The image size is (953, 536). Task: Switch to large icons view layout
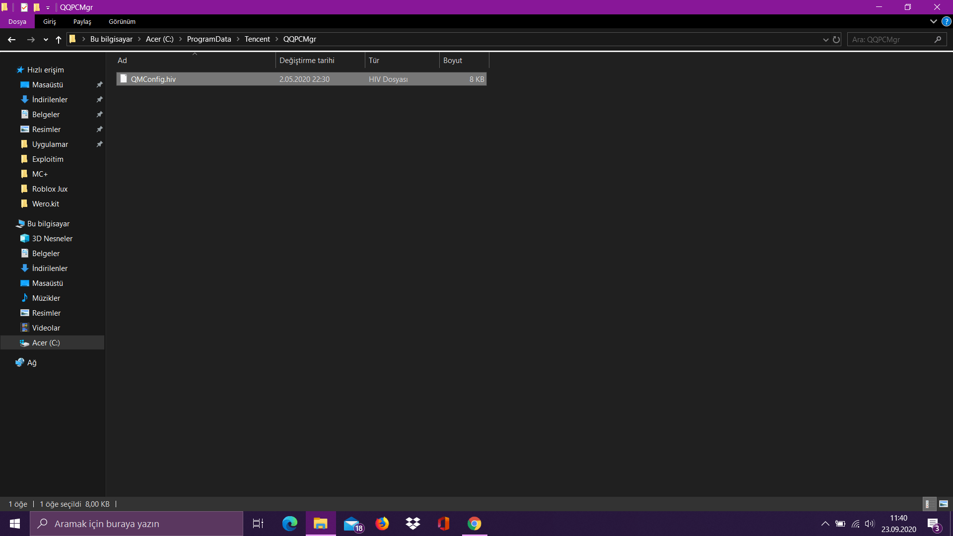point(944,504)
